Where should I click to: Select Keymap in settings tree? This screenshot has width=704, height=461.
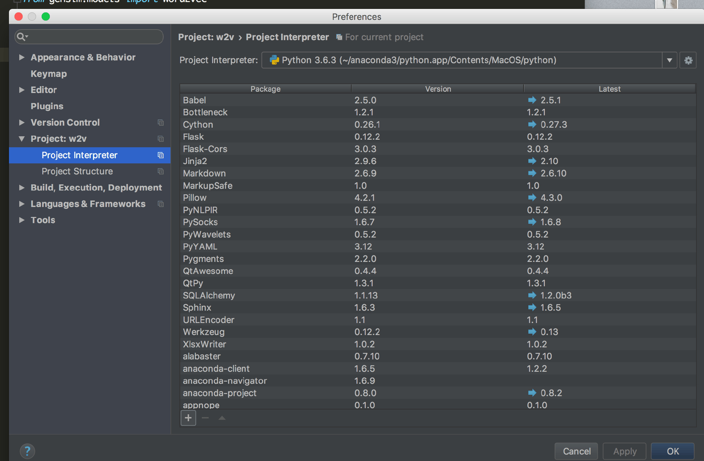(x=49, y=74)
